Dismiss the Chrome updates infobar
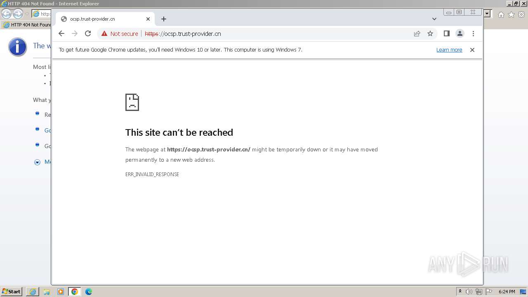Image resolution: width=528 pixels, height=297 pixels. click(x=472, y=50)
